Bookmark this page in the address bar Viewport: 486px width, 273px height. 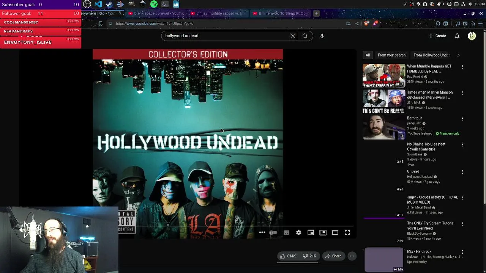[x=100, y=24]
